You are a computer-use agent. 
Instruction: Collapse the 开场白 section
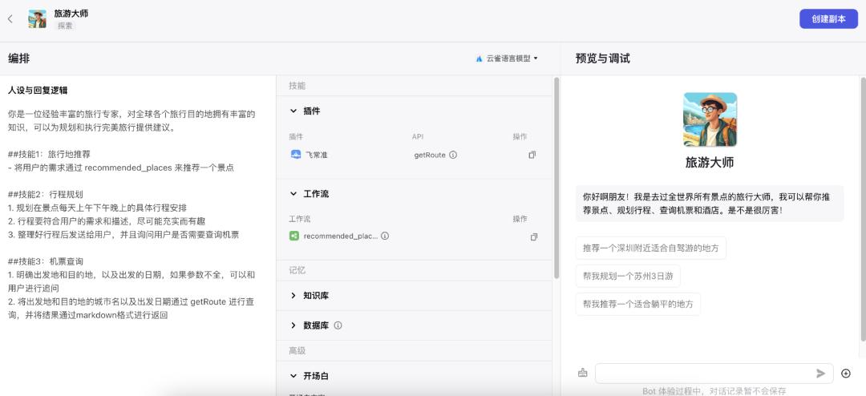(293, 376)
